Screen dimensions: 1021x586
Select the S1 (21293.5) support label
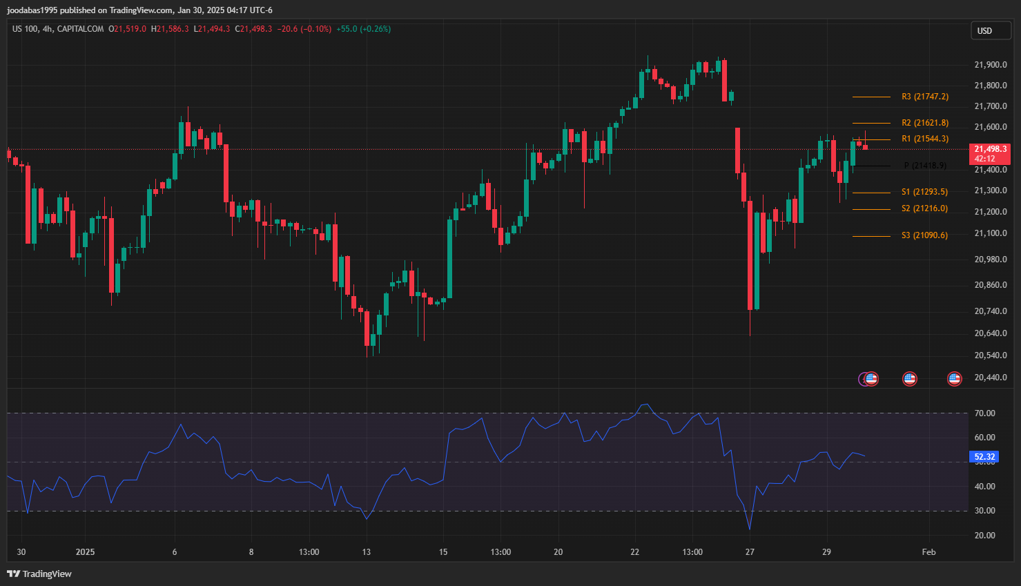[924, 192]
